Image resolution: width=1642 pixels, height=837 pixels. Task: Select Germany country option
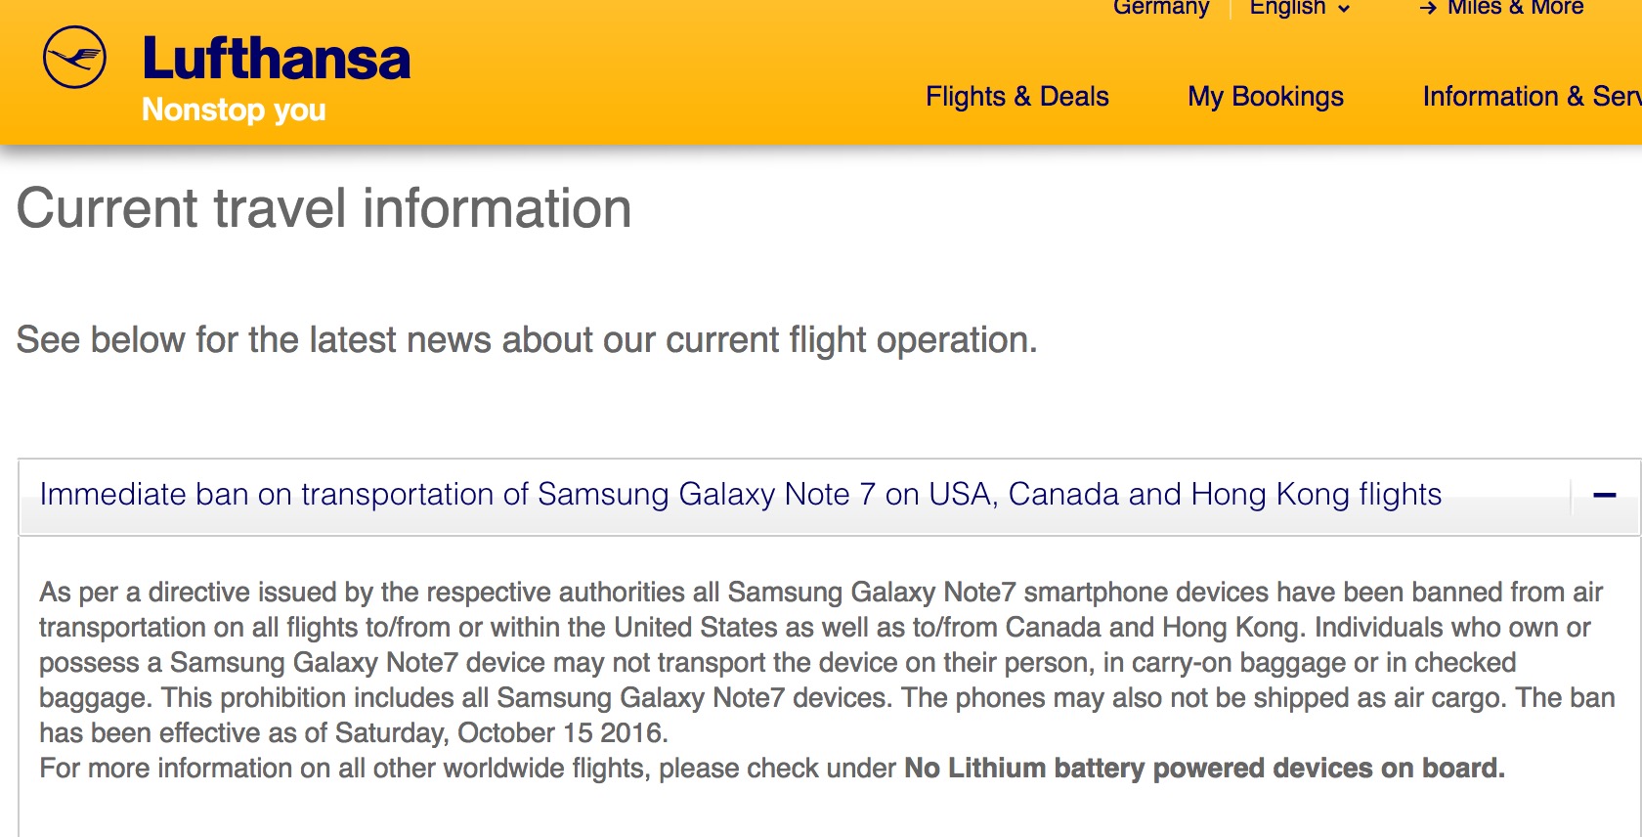[x=1161, y=8]
